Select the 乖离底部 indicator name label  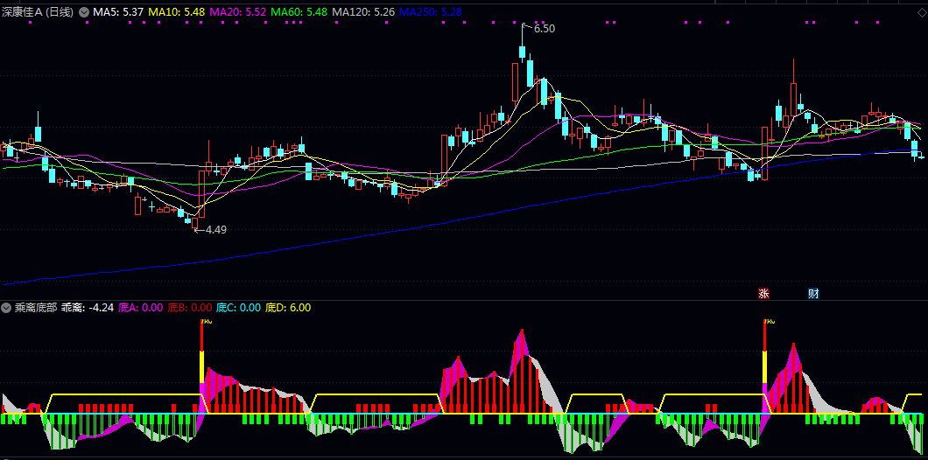pos(35,308)
